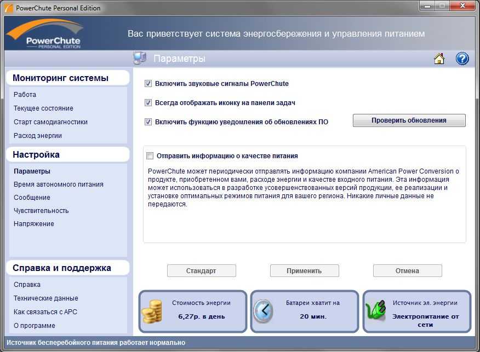This screenshot has height=352, width=480.
Task: Click the blue Help question mark icon
Action: (x=461, y=59)
